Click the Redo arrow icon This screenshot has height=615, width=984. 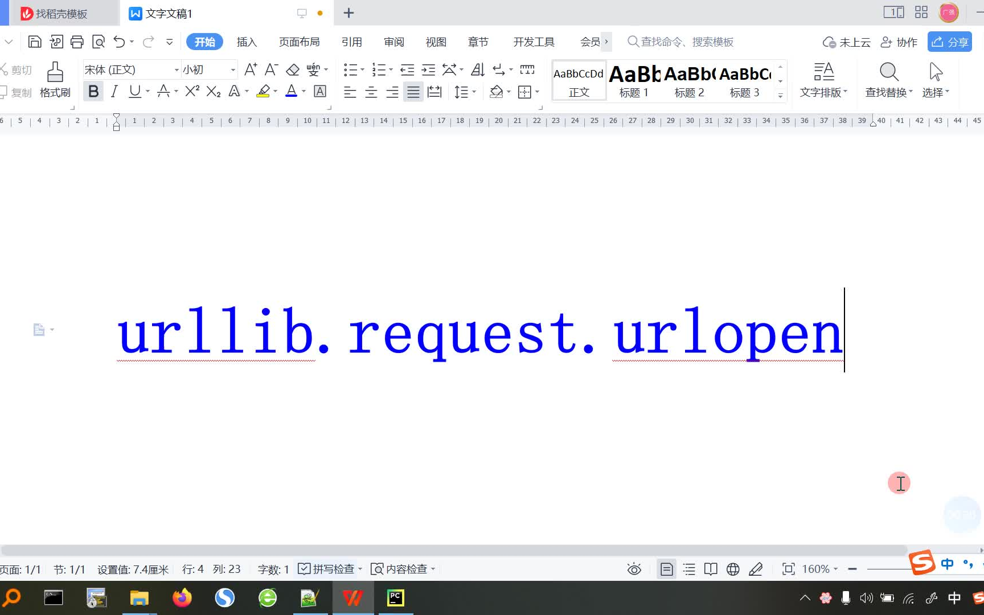click(149, 42)
